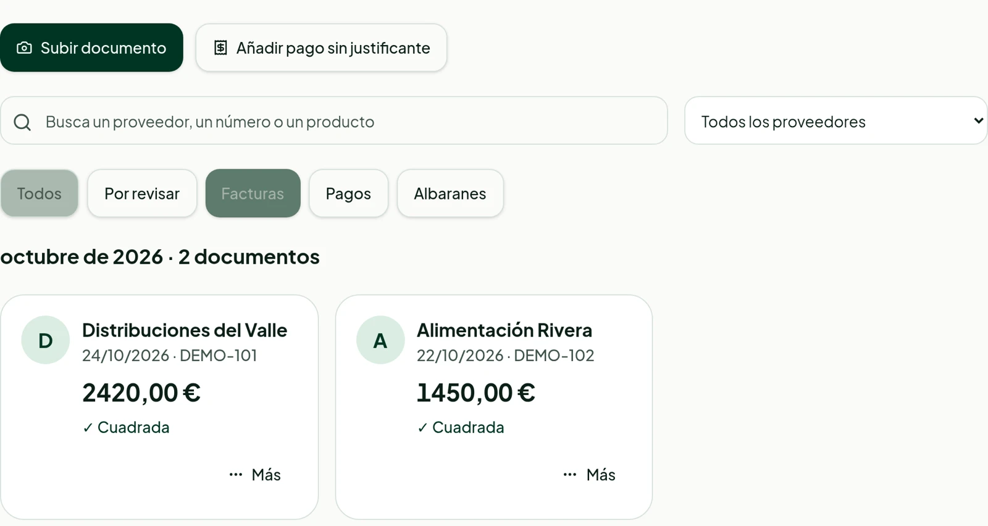The height and width of the screenshot is (526, 988).
Task: Click the magnifying glass search icon
Action: 22,122
